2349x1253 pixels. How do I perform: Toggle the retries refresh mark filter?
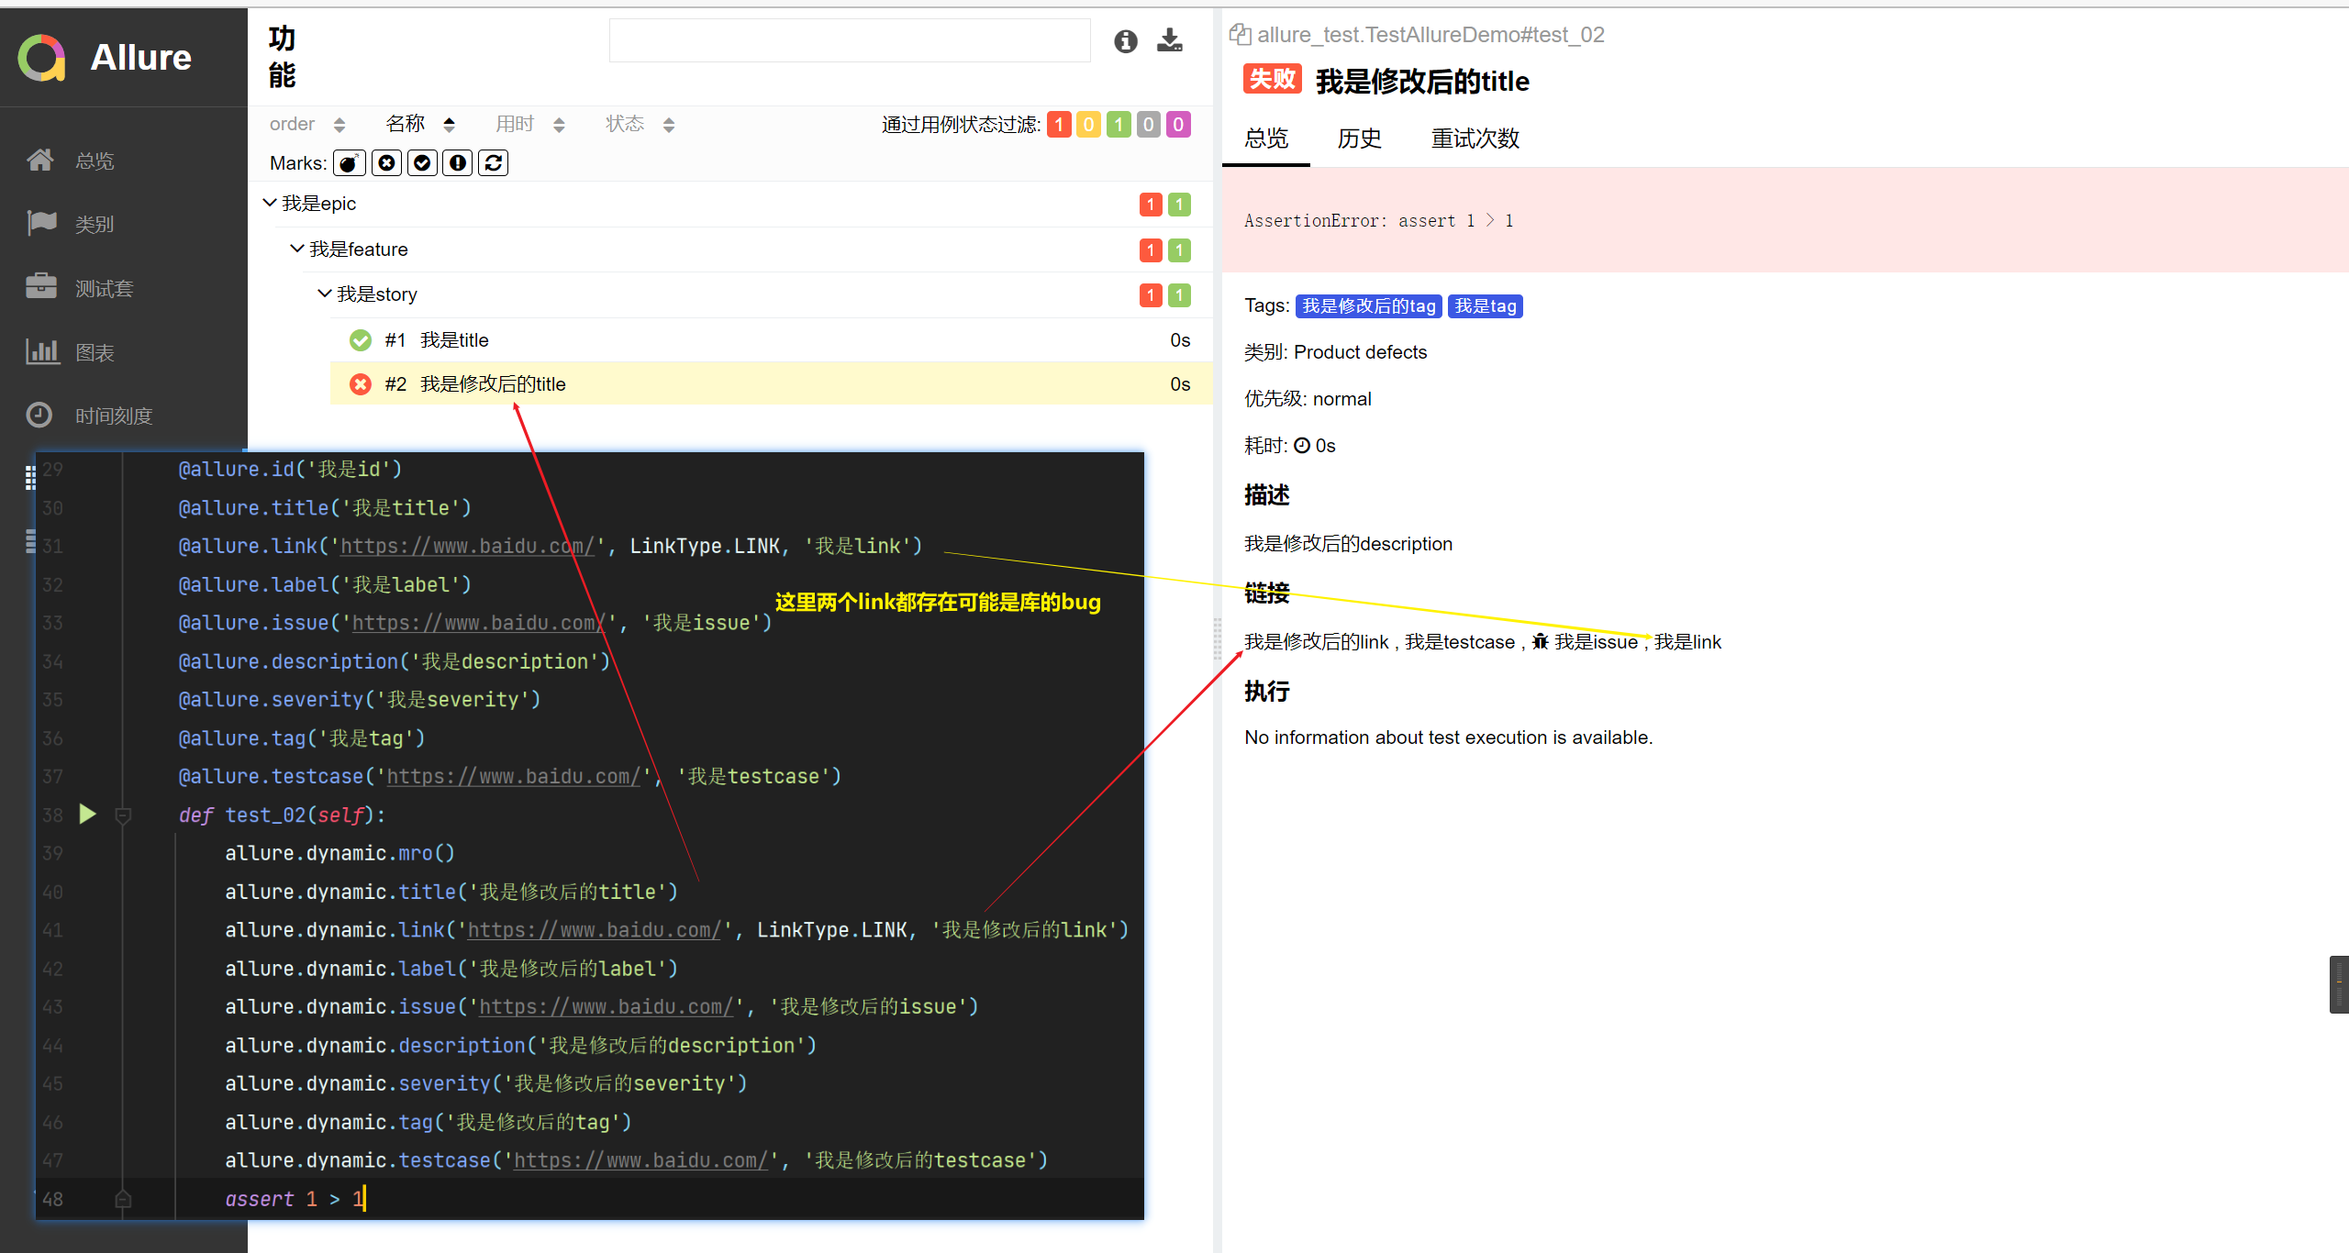[493, 162]
